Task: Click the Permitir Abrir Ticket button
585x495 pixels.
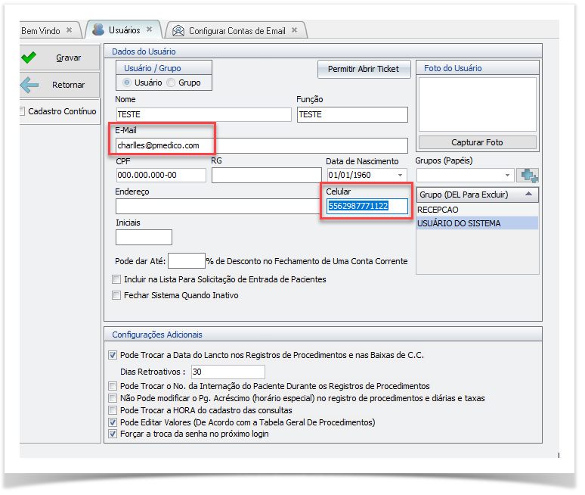Action: click(x=364, y=69)
